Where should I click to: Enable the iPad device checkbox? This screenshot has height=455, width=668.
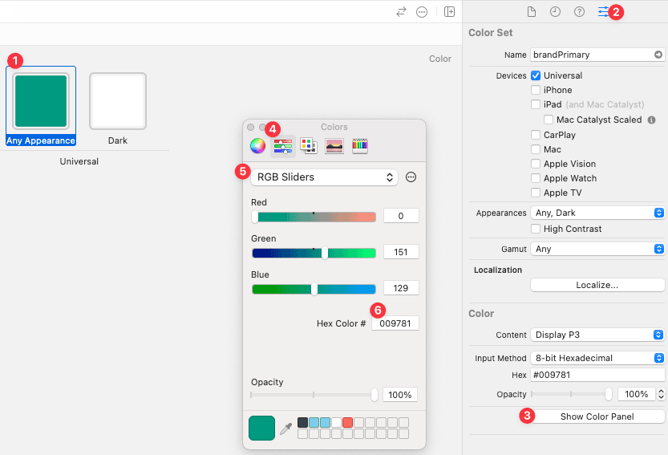coord(536,104)
